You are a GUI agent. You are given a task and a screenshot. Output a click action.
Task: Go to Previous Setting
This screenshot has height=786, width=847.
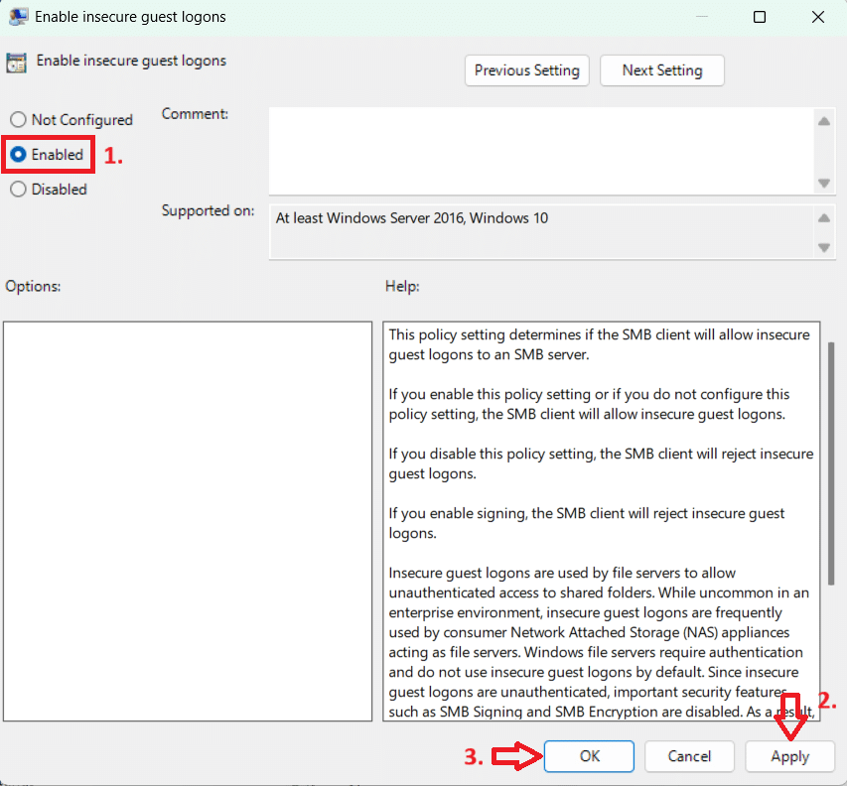526,70
